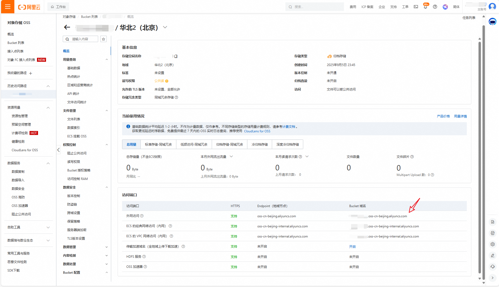Go back with the left arrow
This screenshot has height=287, width=499.
(67, 27)
